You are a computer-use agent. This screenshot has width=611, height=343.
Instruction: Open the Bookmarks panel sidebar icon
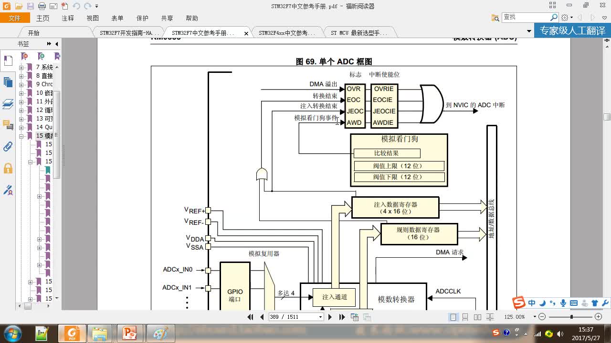coord(8,61)
